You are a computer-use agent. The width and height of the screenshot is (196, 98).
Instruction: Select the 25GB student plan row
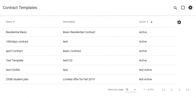pos(89,79)
